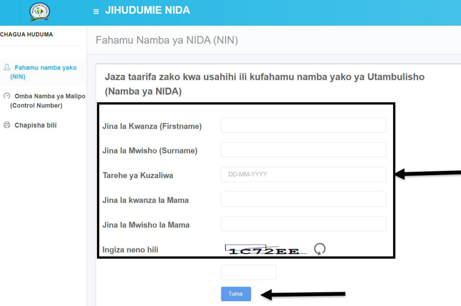Image resolution: width=461 pixels, height=306 pixels.
Task: Click into the Jina la Mwisho (Surname) field
Action: (x=303, y=150)
